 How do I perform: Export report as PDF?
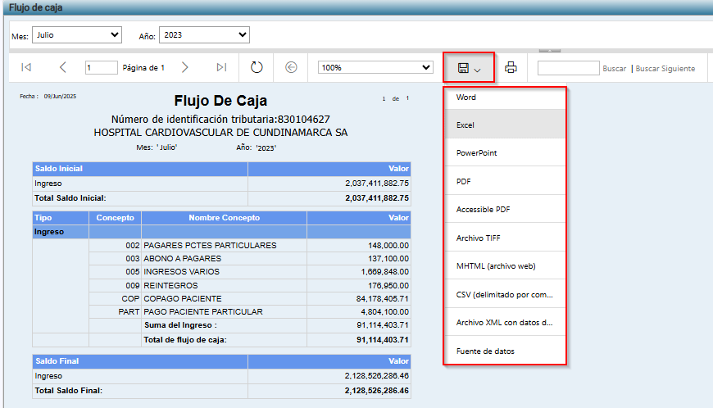coord(505,181)
